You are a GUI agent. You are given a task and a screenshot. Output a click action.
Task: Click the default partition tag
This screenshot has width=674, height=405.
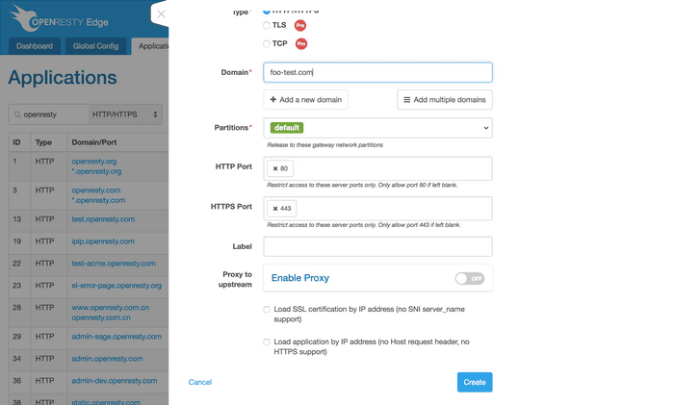tap(287, 128)
